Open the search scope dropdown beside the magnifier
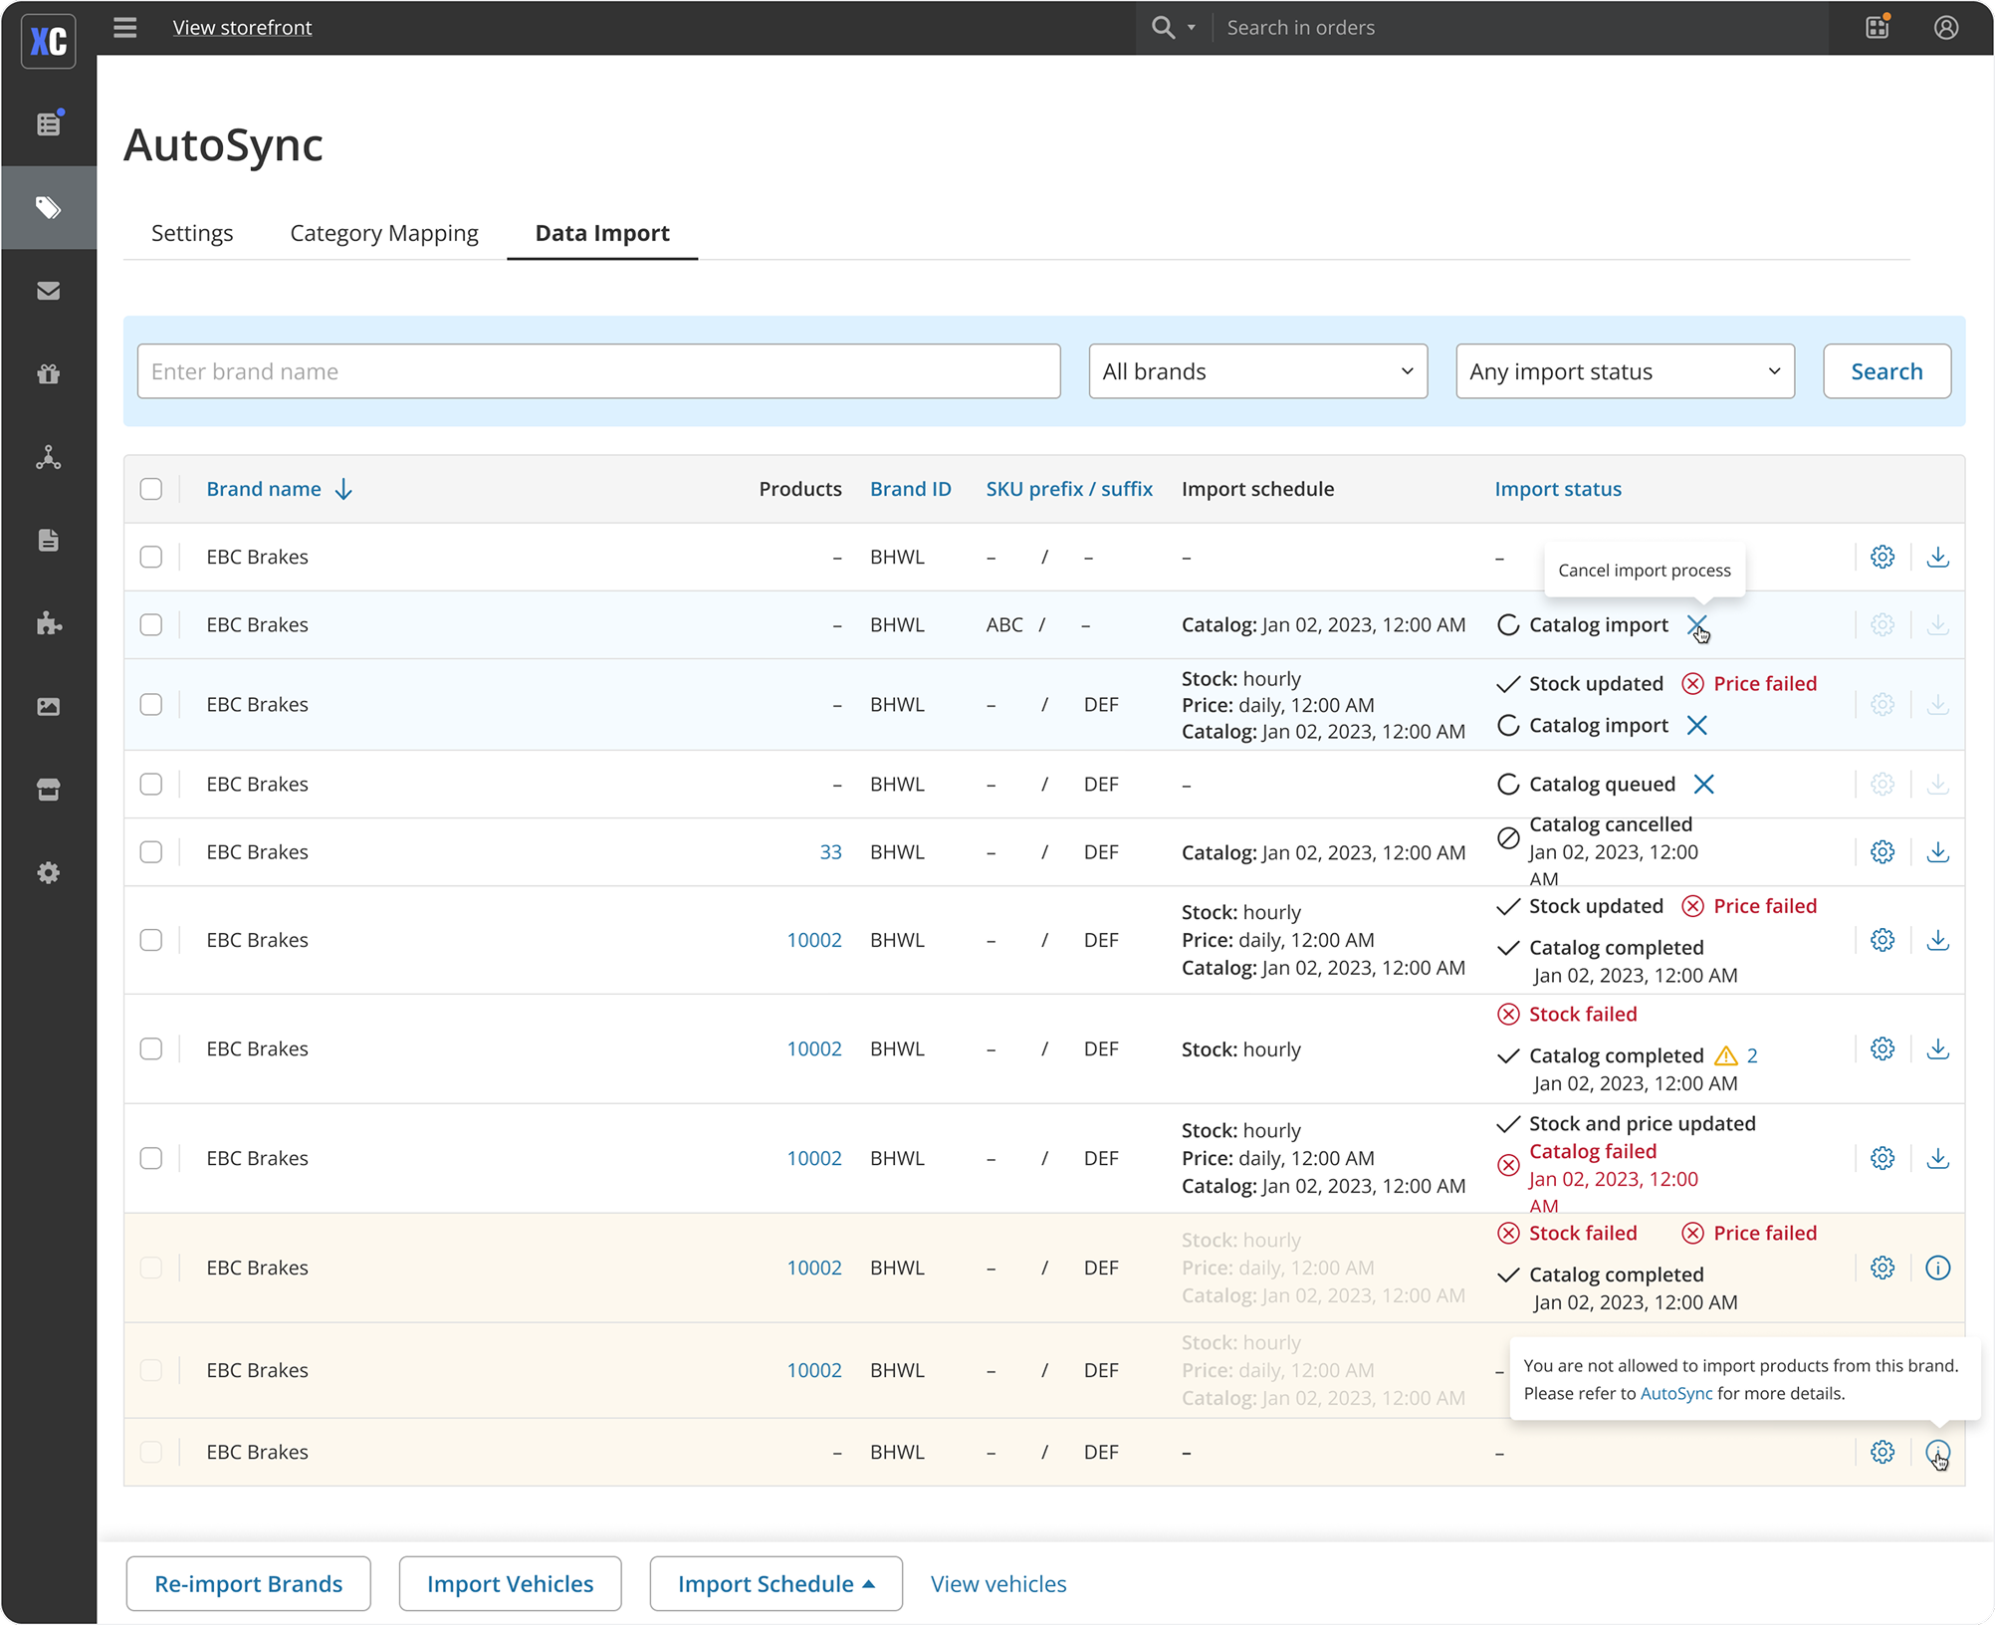The width and height of the screenshot is (1995, 1625). pos(1191,27)
